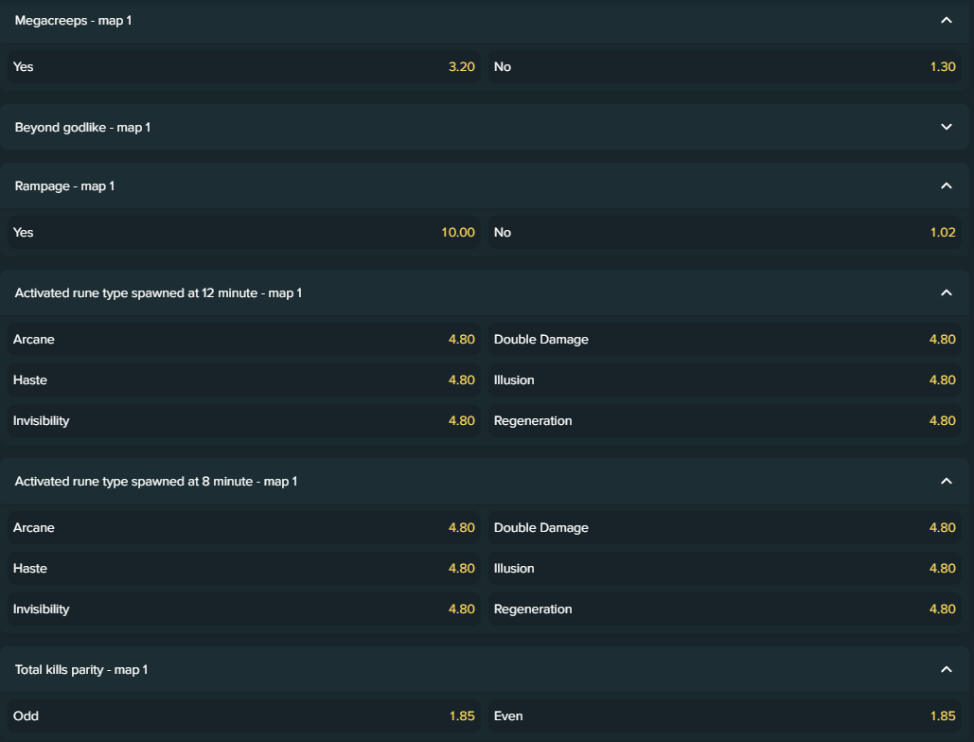Pick Illusion rune in 12 minute market

724,380
